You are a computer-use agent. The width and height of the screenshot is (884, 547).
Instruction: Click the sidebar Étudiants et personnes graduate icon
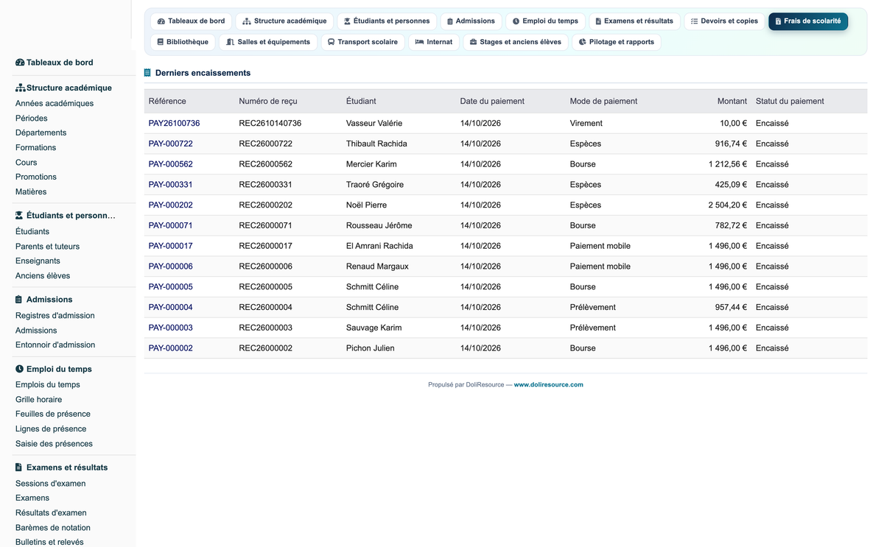click(19, 216)
